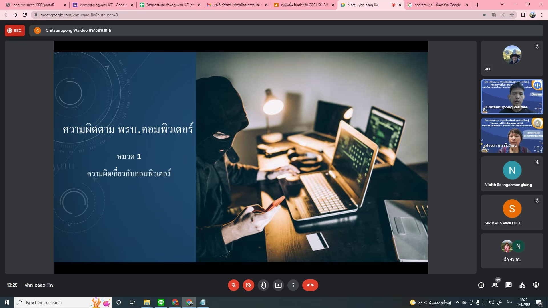Open meeting details info icon
The width and height of the screenshot is (548, 308).
pyautogui.click(x=481, y=285)
